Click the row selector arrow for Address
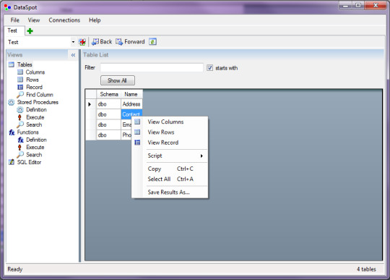 click(90, 104)
